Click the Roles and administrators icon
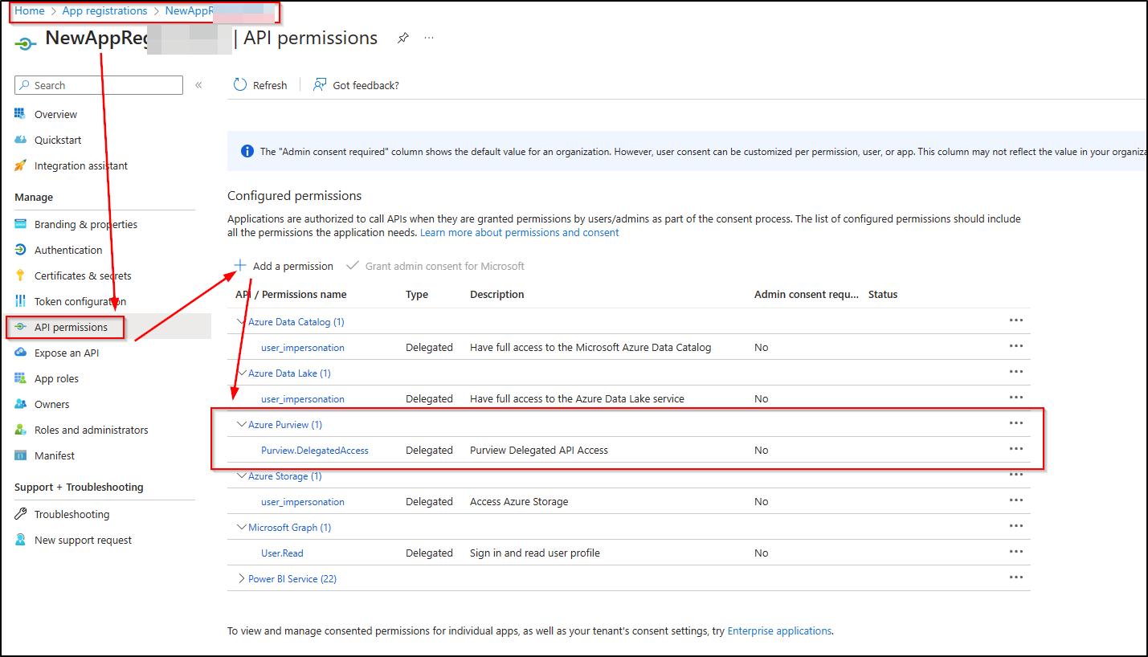 click(21, 430)
